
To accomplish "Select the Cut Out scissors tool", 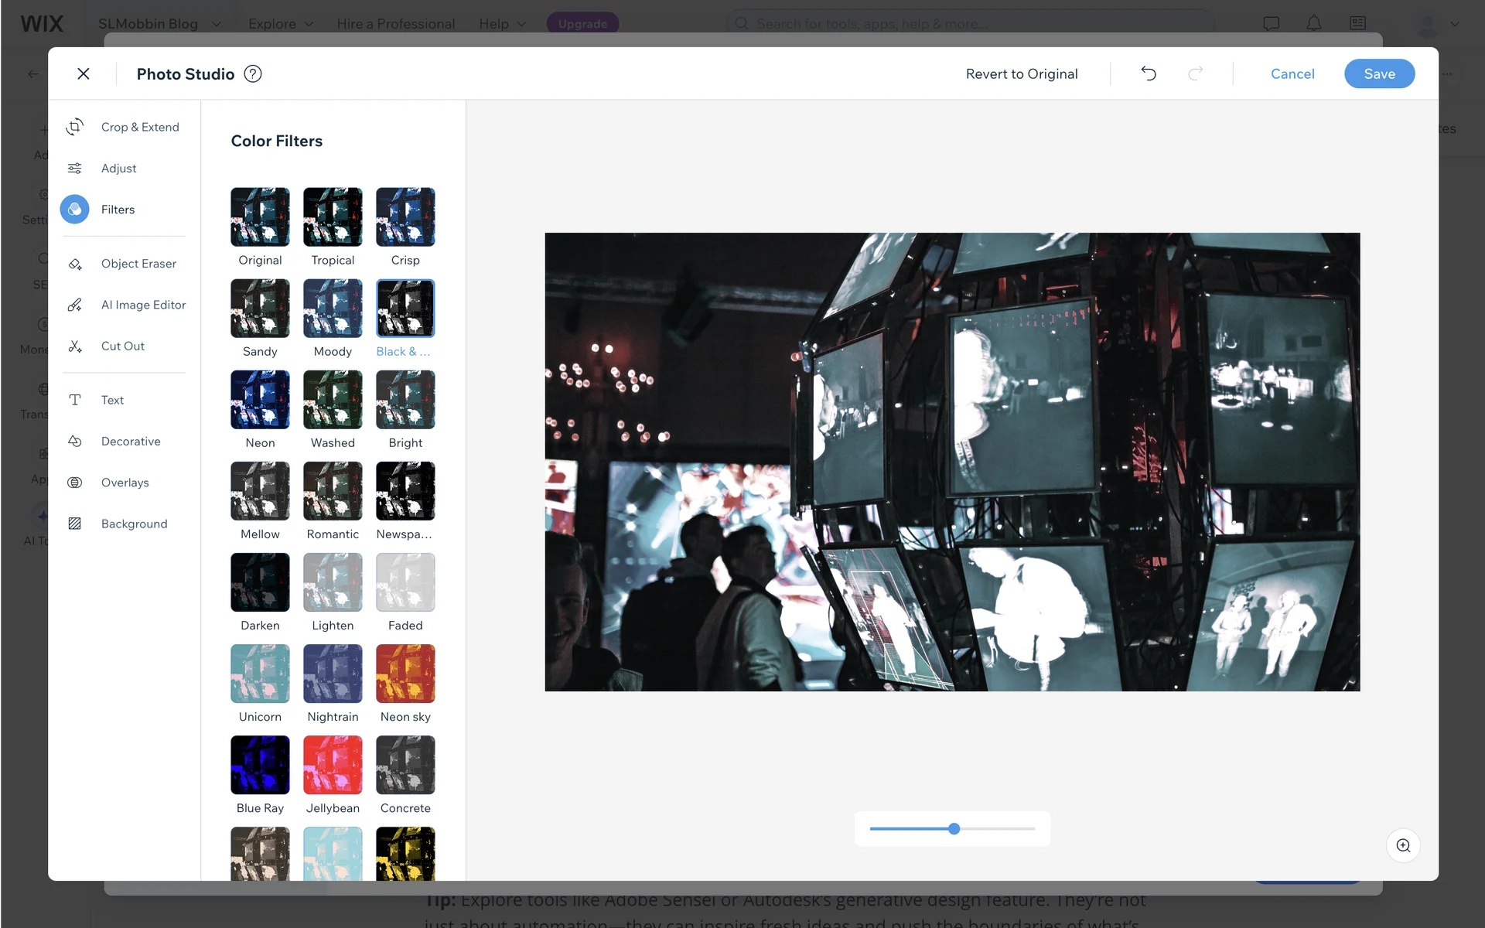I will point(75,346).
